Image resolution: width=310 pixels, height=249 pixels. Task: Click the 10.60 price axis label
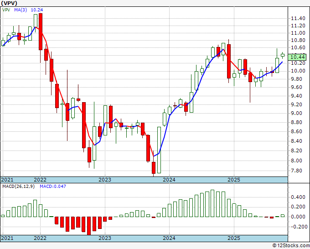(x=298, y=48)
